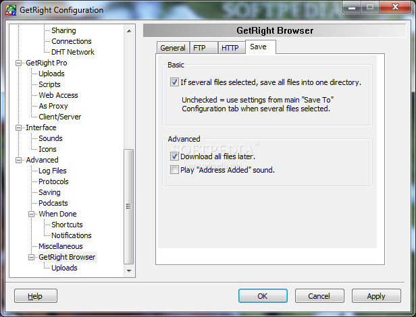
Task: Collapse the GetRight Pro tree node
Action: click(x=19, y=63)
